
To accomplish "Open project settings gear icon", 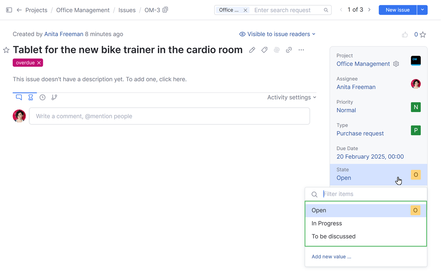I will pos(396,64).
